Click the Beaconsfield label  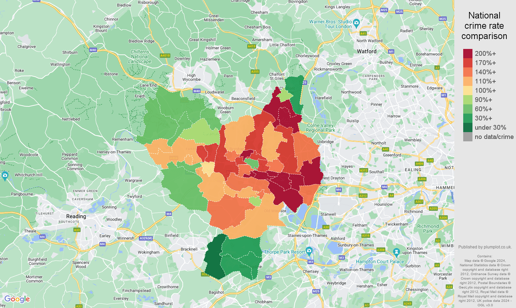tap(243, 99)
